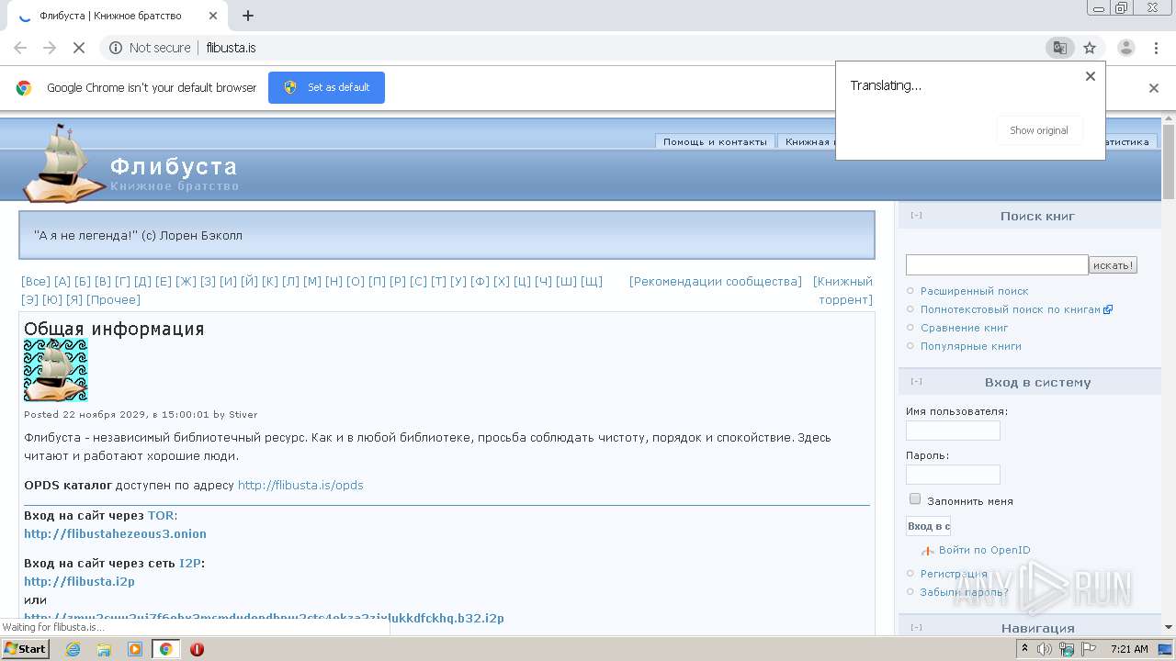
Task: Stop loading the page
Action: pyautogui.click(x=79, y=48)
